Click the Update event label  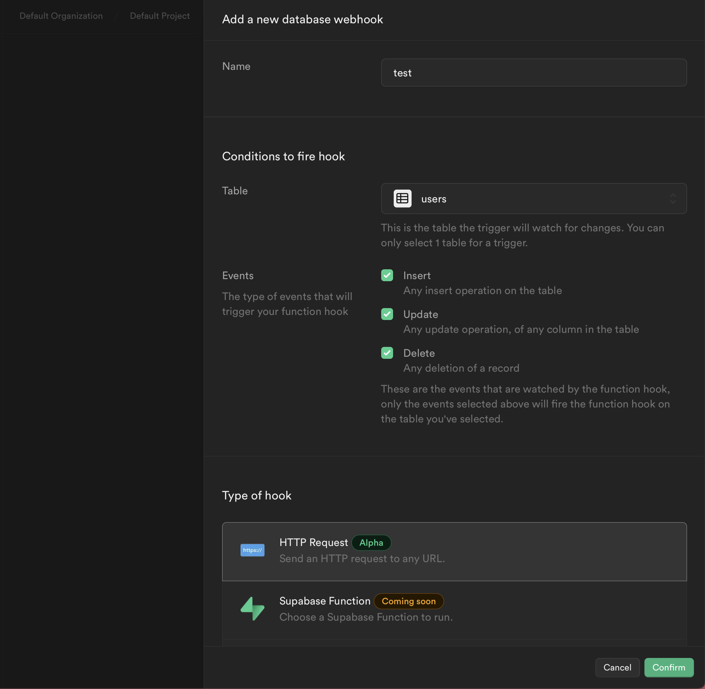[420, 314]
